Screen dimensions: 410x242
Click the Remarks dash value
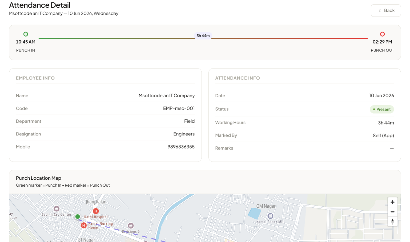[x=392, y=148]
